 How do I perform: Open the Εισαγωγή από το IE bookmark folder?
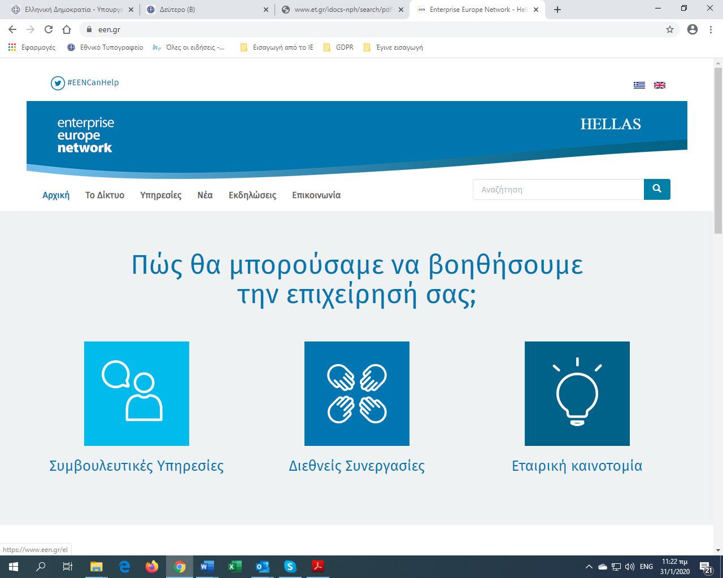277,47
